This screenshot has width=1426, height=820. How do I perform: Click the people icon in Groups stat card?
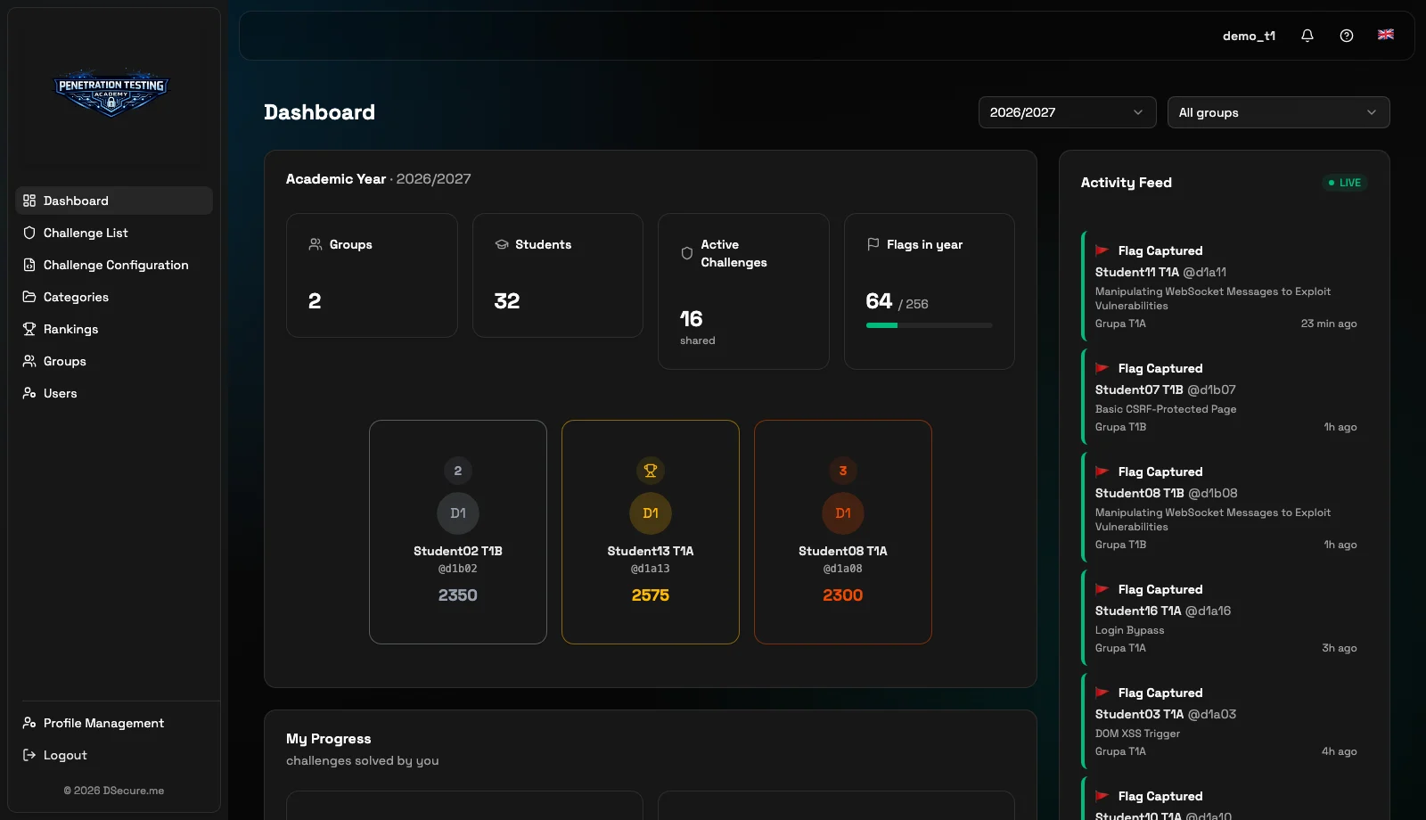(x=316, y=244)
